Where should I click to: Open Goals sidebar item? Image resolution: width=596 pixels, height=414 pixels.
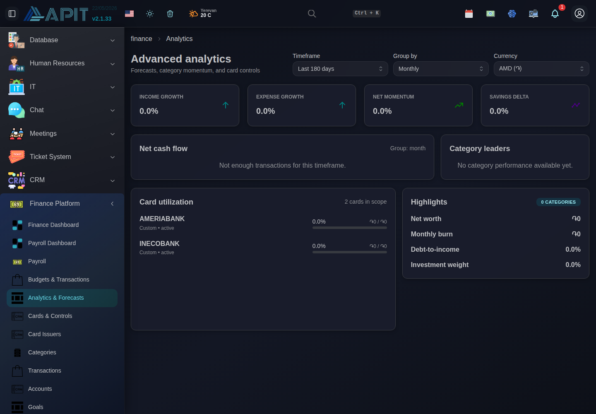point(62,407)
